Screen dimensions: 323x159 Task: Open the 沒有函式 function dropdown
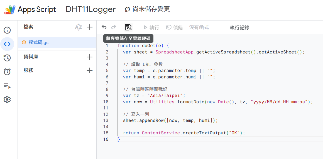tap(199, 27)
